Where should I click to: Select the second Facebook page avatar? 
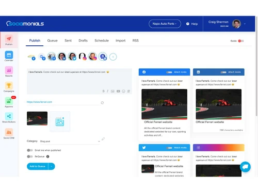click(42, 57)
